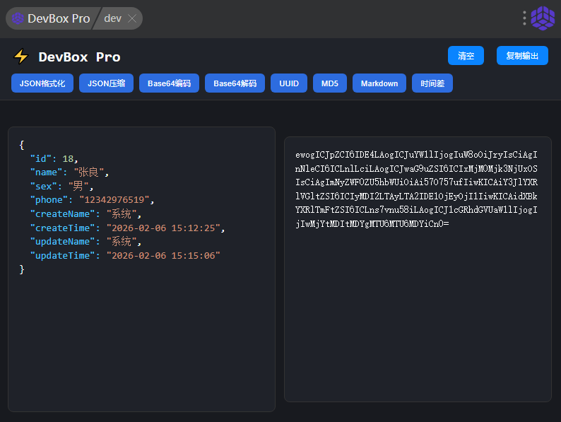Apply Base64编码 to the input
The height and width of the screenshot is (422, 561).
(x=169, y=83)
